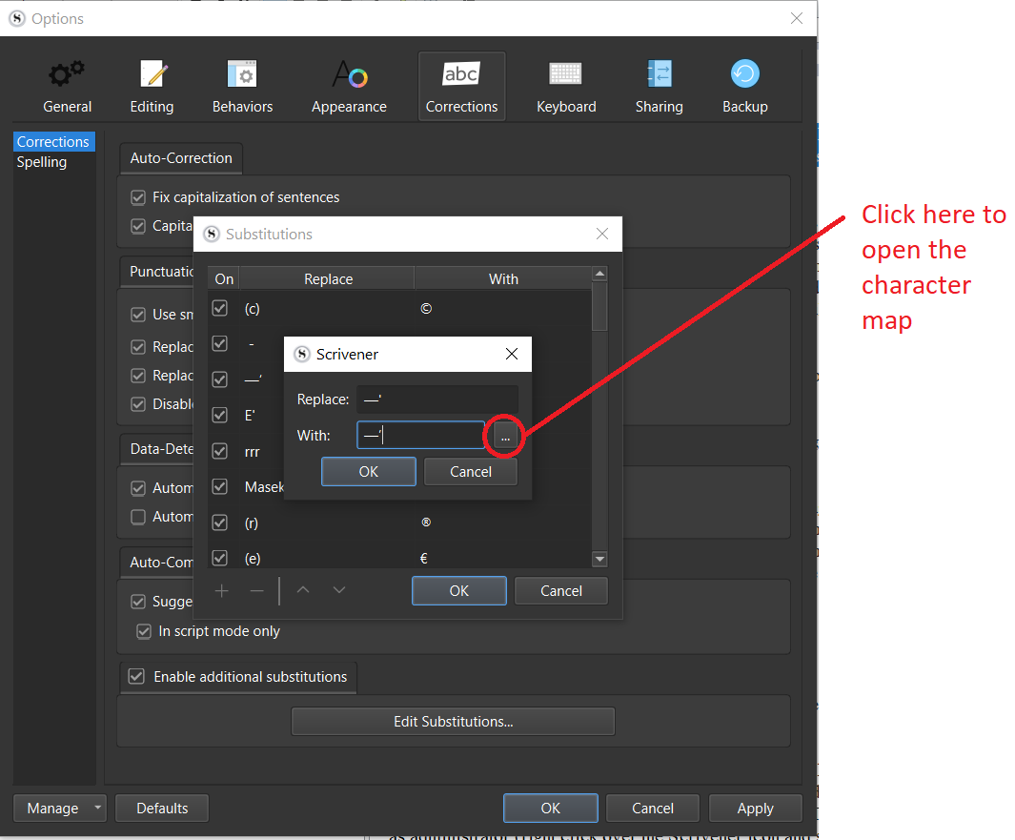Select the rrr entry in the list

pyautogui.click(x=253, y=452)
